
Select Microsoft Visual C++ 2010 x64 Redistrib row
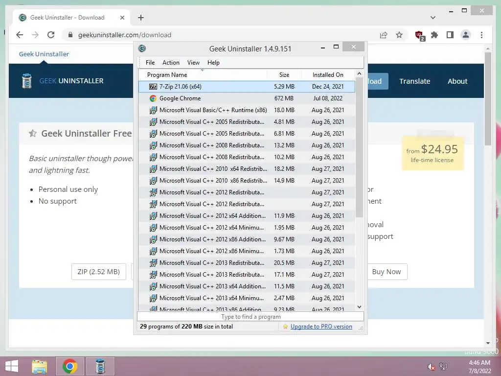point(247,169)
